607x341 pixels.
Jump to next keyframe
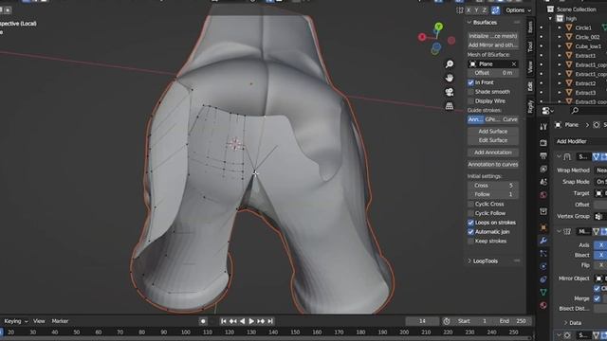pyautogui.click(x=261, y=321)
